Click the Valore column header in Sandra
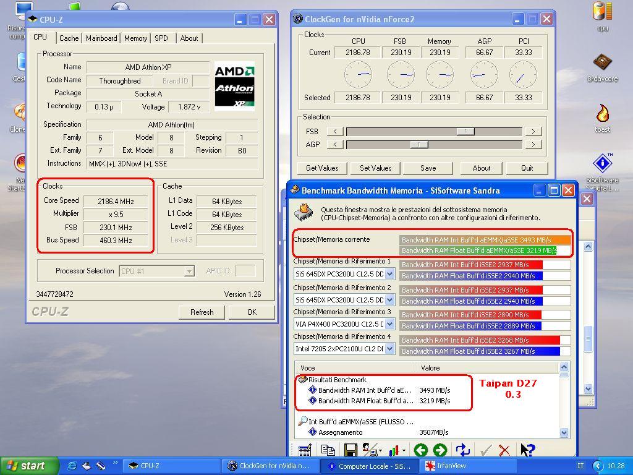Screen dimensions: 633x475 point(487,368)
